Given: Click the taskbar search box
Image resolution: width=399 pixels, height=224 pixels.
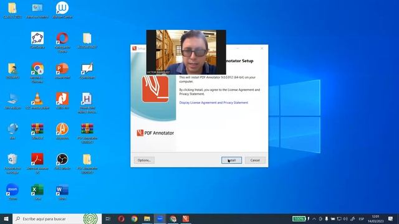Looking at the screenshot, I should (57, 218).
